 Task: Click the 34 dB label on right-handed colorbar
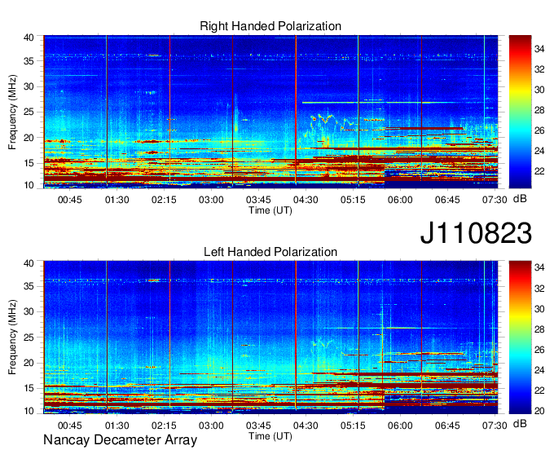click(x=539, y=49)
